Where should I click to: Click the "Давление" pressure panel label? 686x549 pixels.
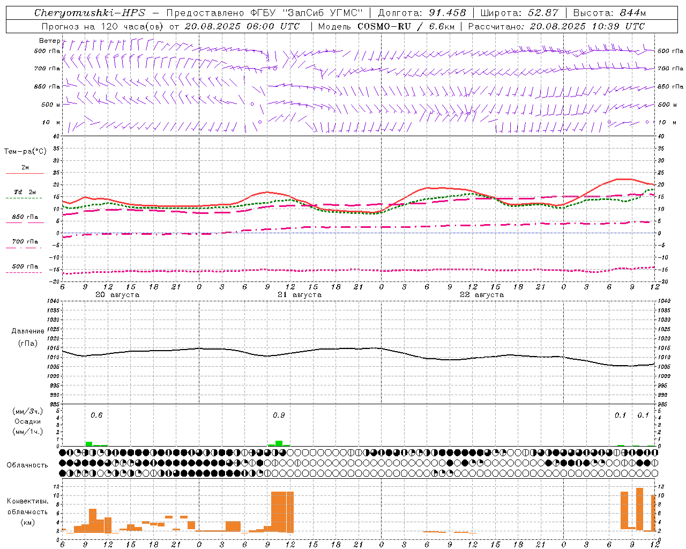pyautogui.click(x=28, y=331)
